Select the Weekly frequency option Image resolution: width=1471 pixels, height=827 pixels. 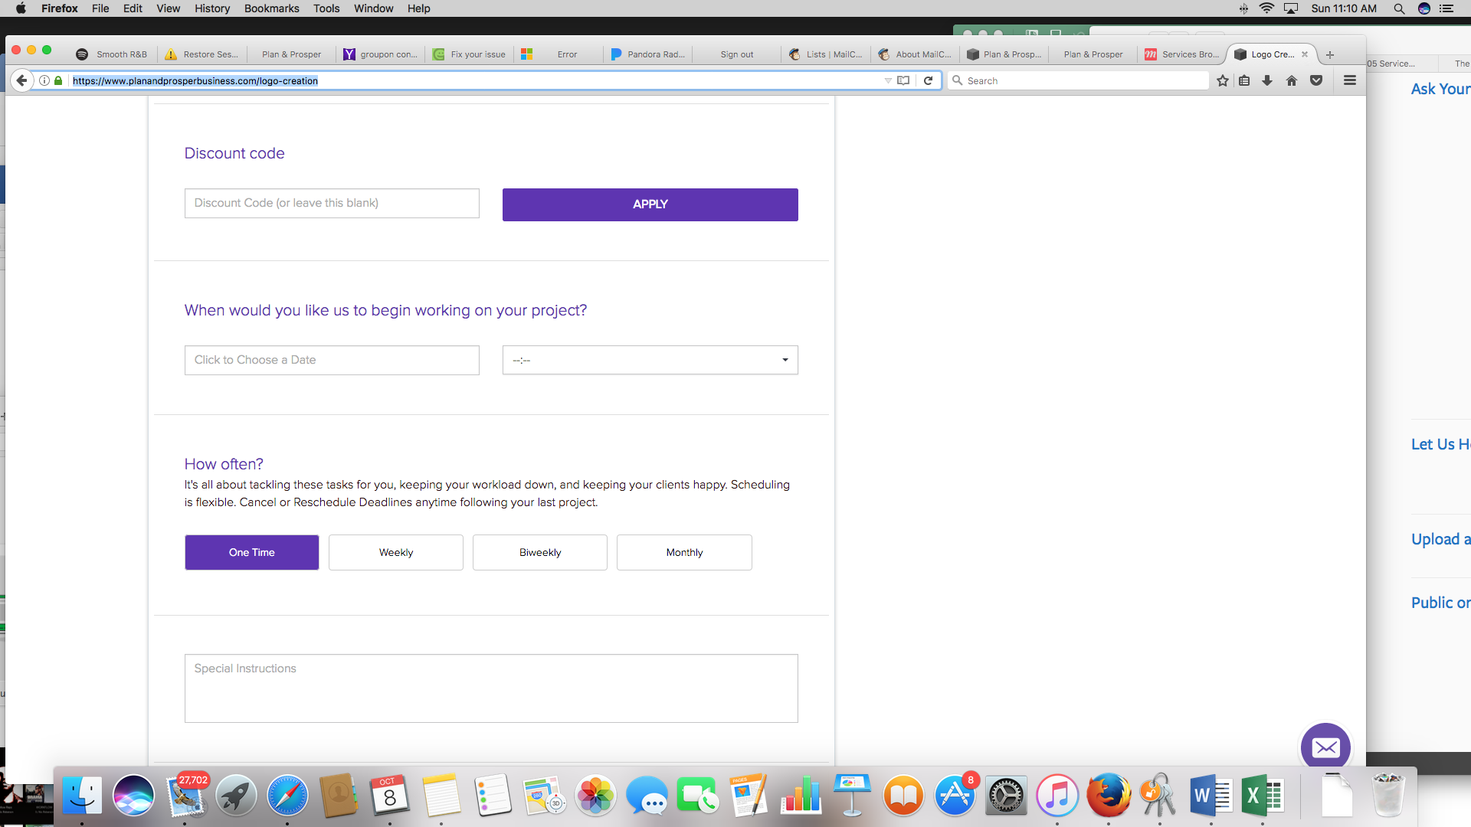click(x=395, y=552)
